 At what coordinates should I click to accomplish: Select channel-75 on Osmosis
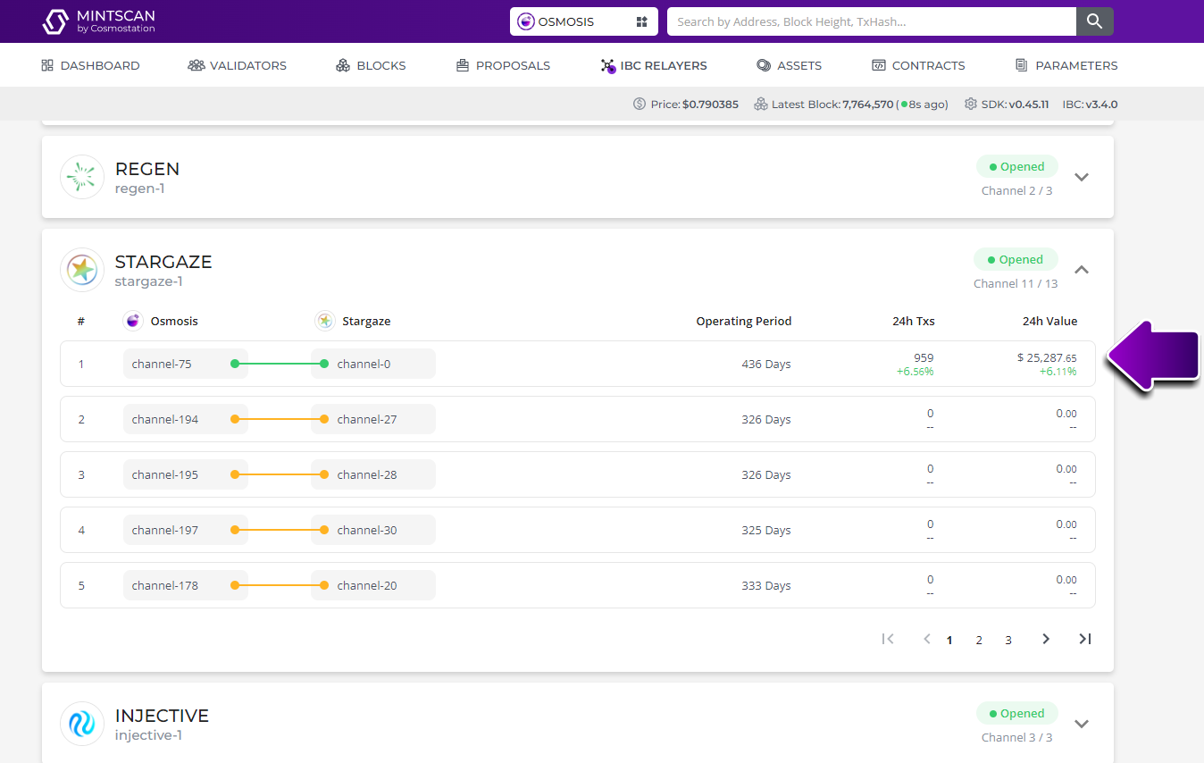[x=186, y=364]
